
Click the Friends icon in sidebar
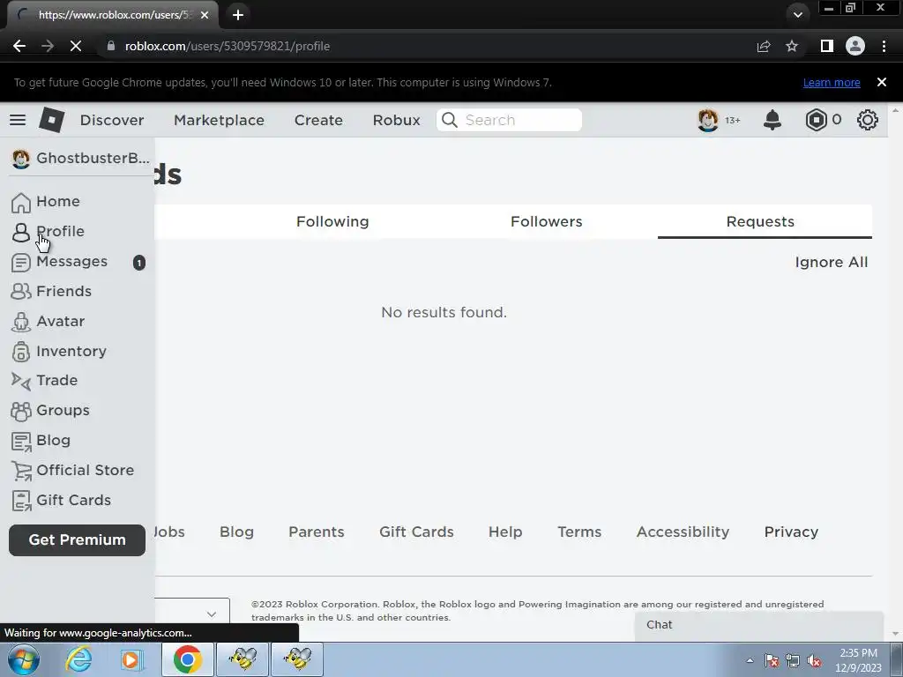[x=21, y=291]
